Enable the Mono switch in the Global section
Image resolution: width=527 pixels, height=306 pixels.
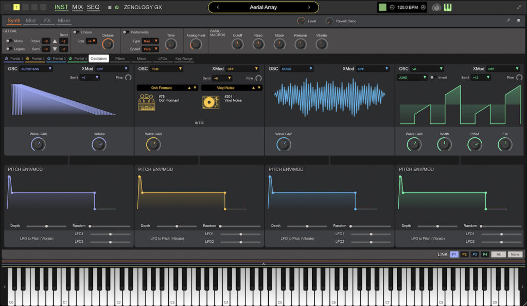coord(9,42)
